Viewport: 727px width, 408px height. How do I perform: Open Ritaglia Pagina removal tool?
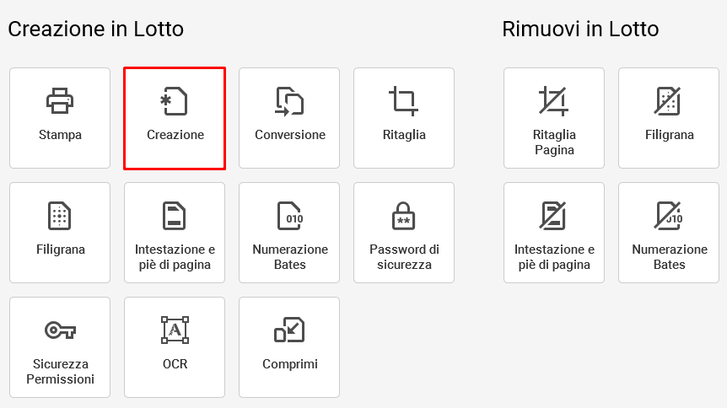coord(554,118)
